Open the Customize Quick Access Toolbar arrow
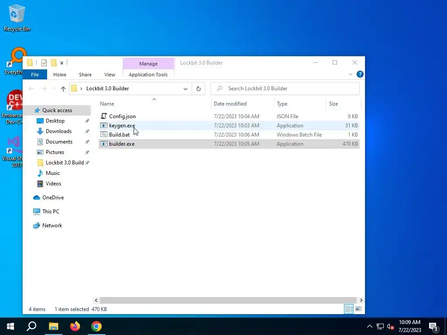 tap(62, 63)
